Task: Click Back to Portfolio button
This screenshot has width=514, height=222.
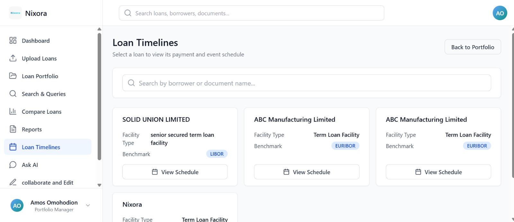Action: pyautogui.click(x=473, y=47)
